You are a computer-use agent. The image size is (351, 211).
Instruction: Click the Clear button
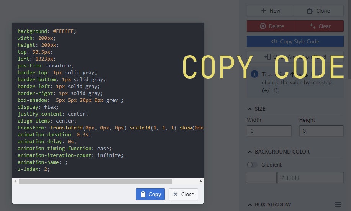click(320, 26)
